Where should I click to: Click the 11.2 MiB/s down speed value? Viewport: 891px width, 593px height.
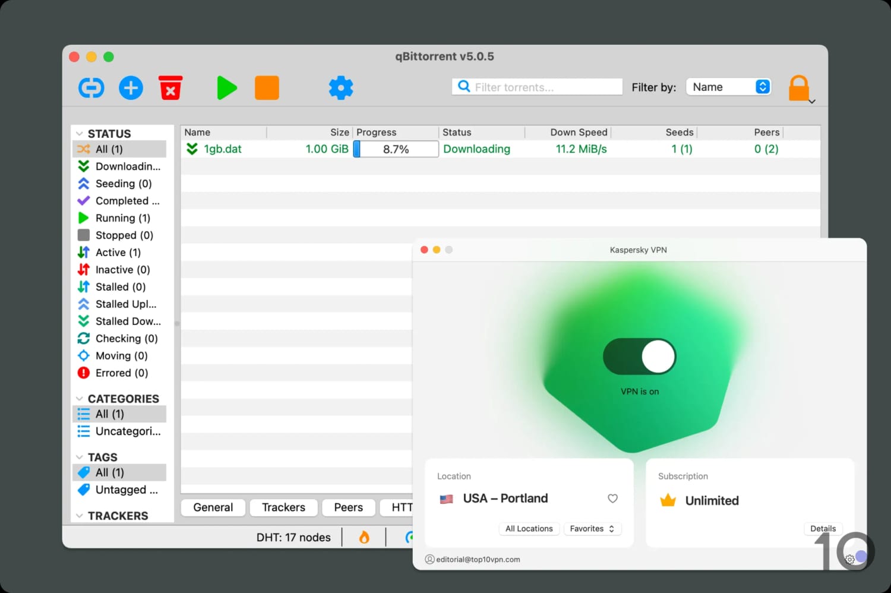click(581, 149)
